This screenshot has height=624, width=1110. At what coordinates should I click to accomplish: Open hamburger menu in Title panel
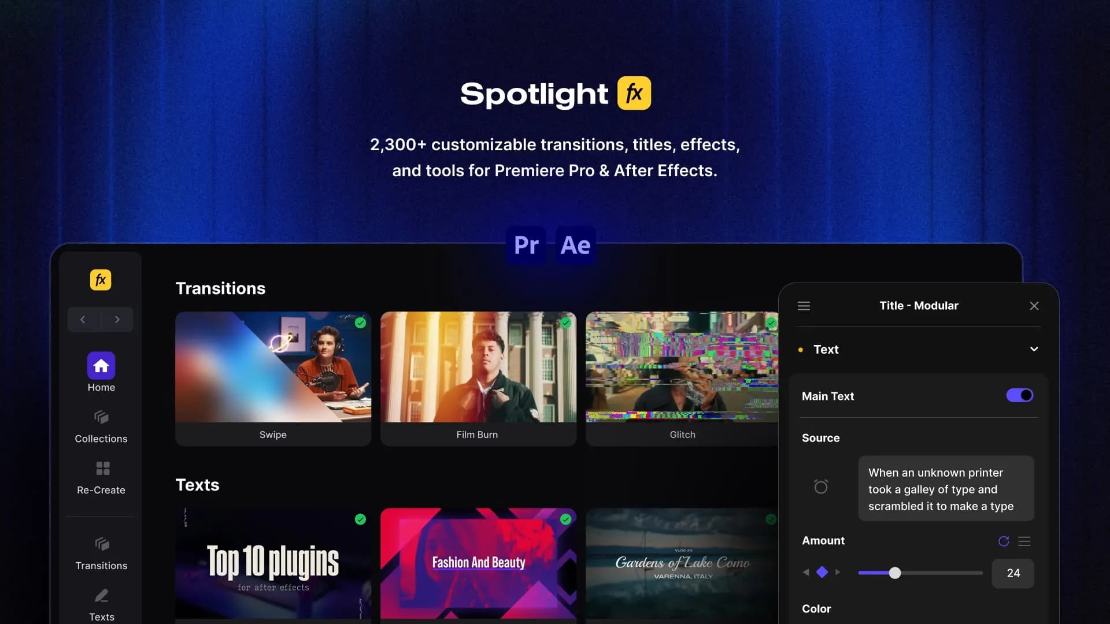point(804,306)
